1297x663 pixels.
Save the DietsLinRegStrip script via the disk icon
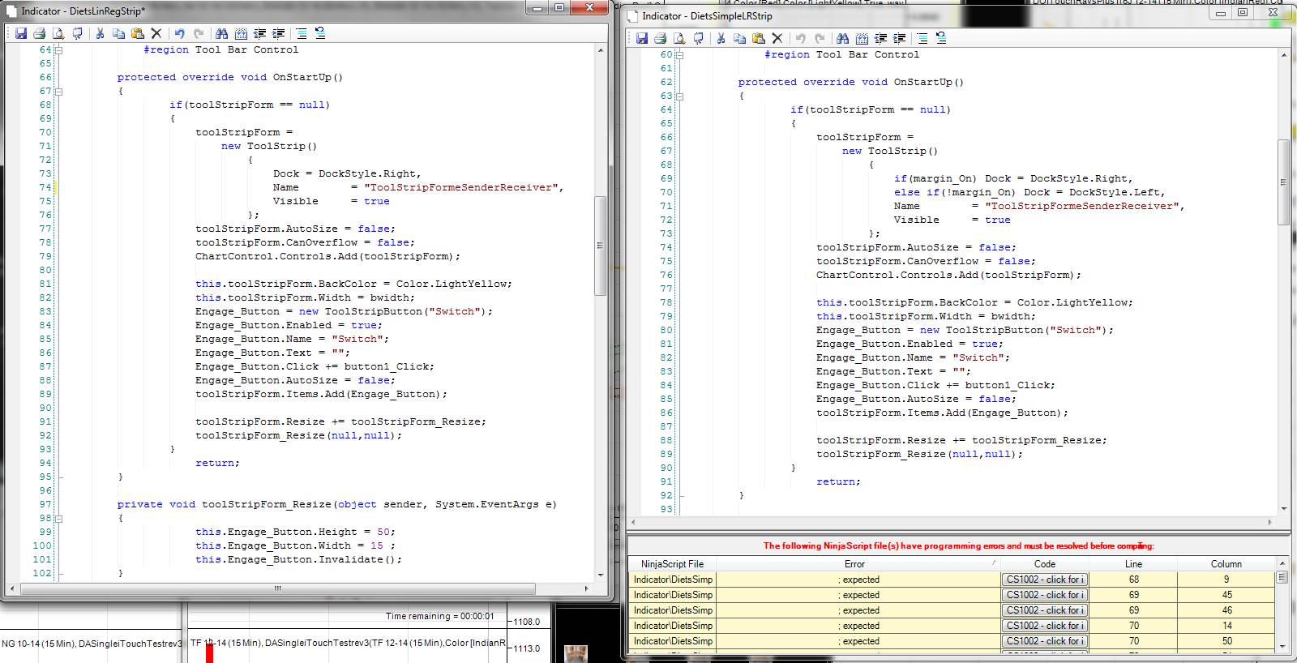21,33
